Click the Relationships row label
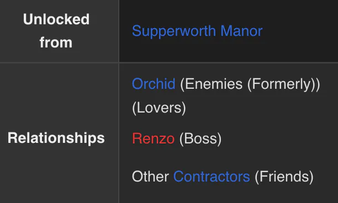 56,138
